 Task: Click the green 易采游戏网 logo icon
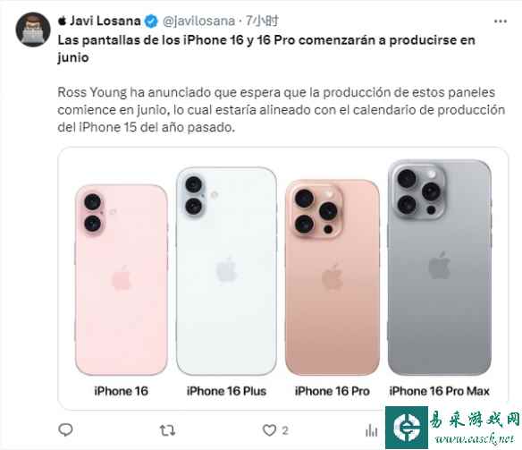pos(407,428)
